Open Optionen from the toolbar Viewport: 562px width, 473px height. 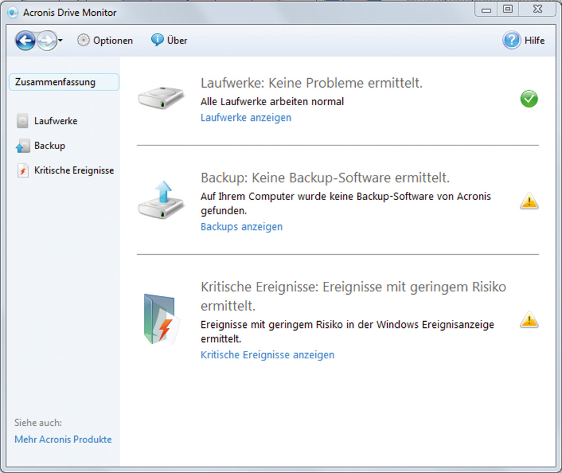(x=105, y=40)
